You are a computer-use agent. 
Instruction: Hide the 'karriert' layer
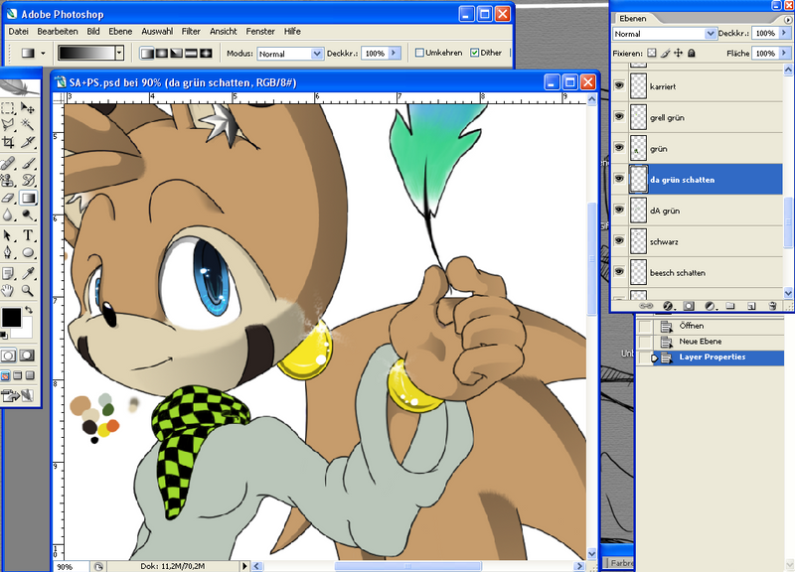[619, 85]
